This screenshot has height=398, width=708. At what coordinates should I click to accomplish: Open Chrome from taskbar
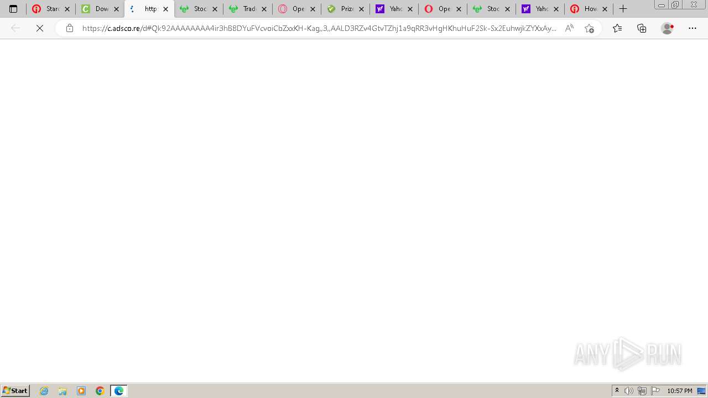click(x=100, y=391)
